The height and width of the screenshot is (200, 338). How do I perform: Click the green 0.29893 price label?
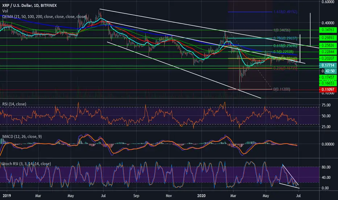pos(328,37)
